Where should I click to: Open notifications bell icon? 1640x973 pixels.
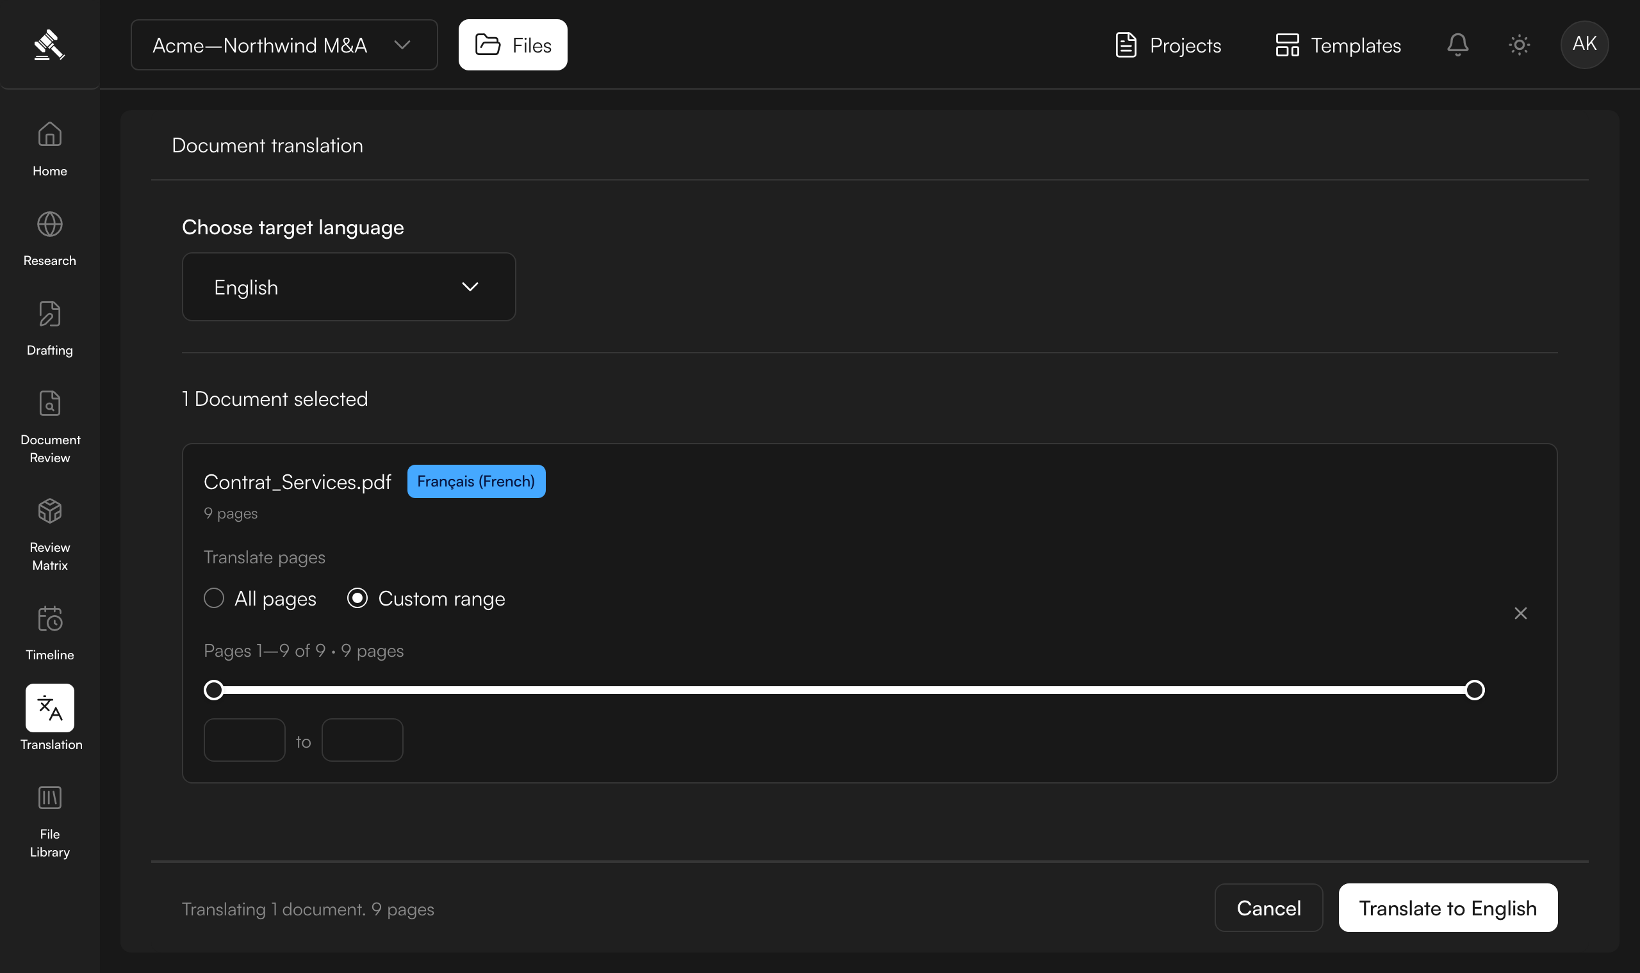[1457, 45]
